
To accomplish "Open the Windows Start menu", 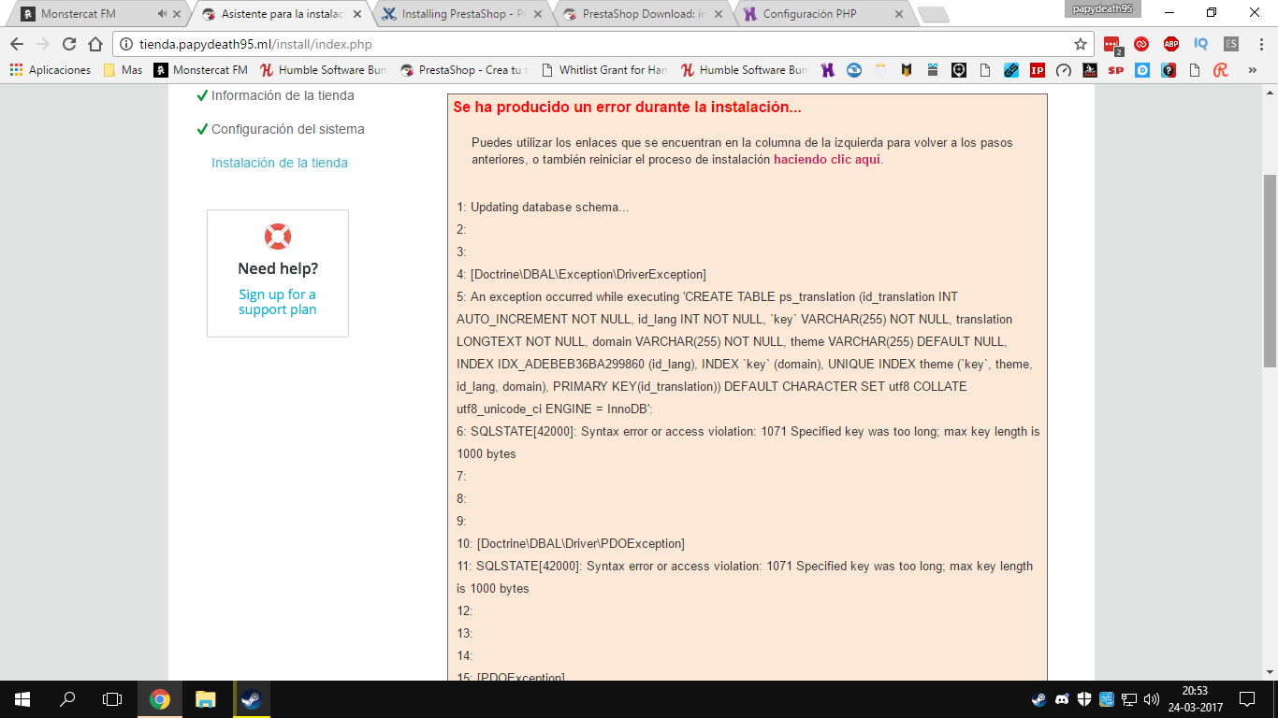I will (x=22, y=699).
